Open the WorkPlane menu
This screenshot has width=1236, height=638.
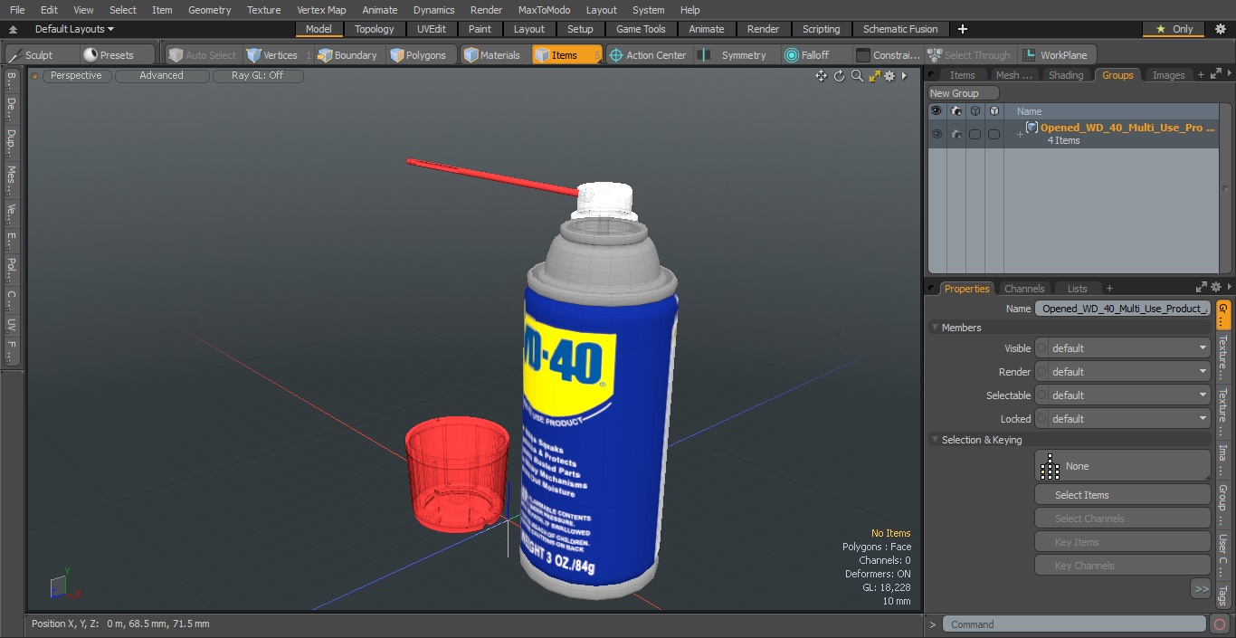pos(1056,55)
